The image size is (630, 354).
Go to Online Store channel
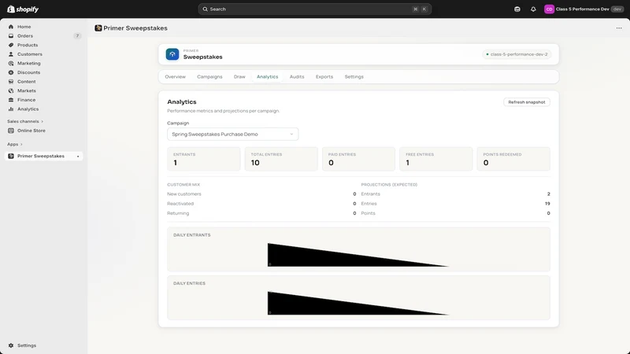[x=31, y=131]
